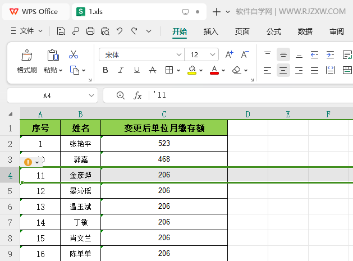Image resolution: width=353 pixels, height=261 pixels.
Task: Click the Borders icon
Action: (x=169, y=70)
